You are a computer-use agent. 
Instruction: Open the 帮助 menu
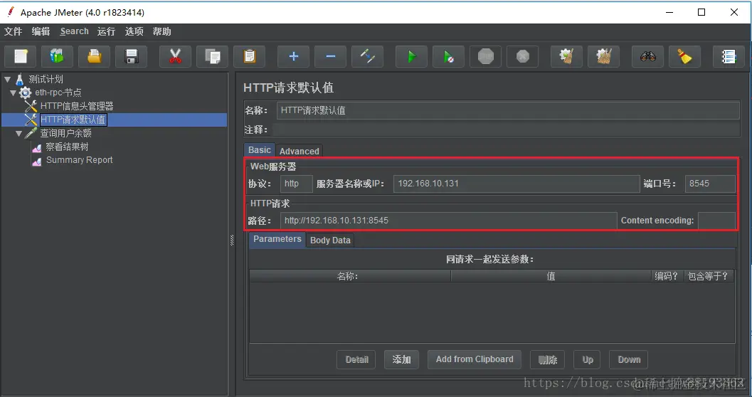tap(161, 31)
